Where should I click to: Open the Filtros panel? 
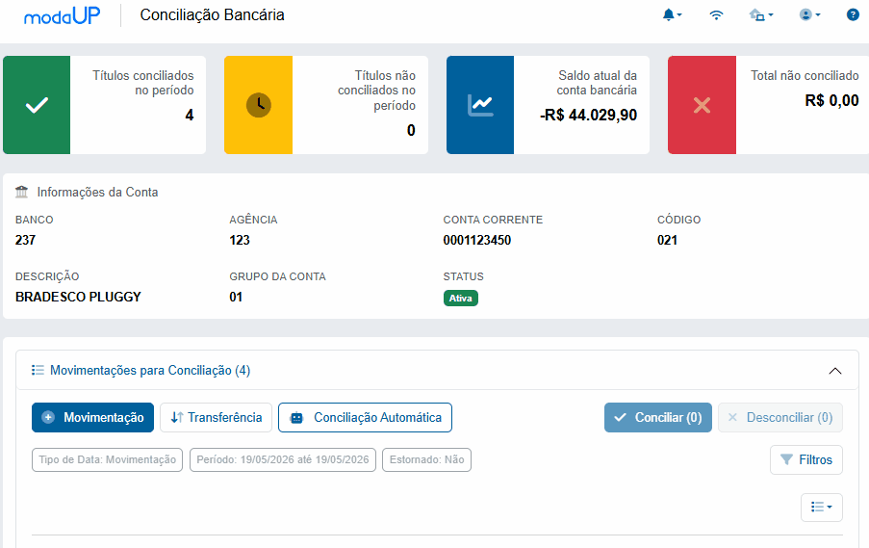coord(806,459)
